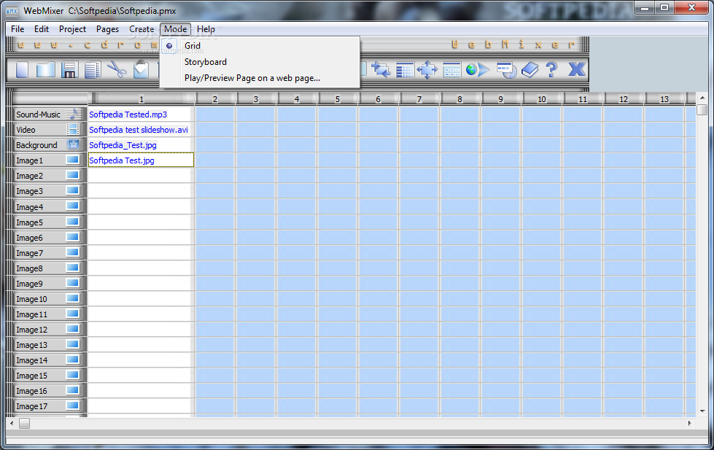Screen dimensions: 714x450
Task: Select the 'Softpedia_Test.jpg' cell
Action: (x=141, y=145)
